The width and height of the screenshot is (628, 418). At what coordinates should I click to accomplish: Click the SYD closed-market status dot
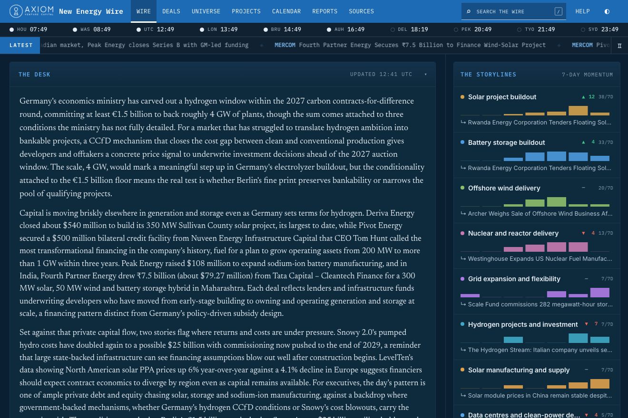pyautogui.click(x=583, y=29)
